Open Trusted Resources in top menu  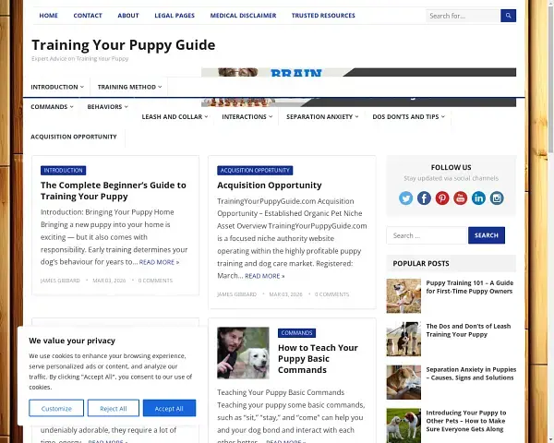click(x=323, y=16)
